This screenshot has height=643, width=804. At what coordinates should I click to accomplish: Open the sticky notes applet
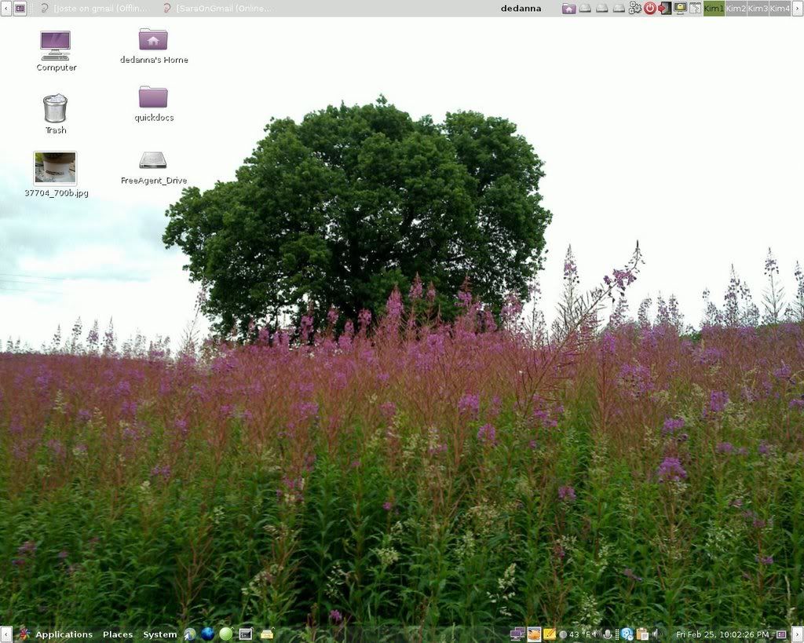tap(550, 634)
